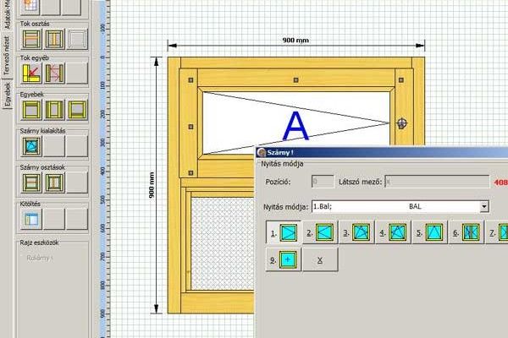This screenshot has height=338, width=508.
Task: Select the second Tok osztás division icon
Action: click(x=54, y=40)
